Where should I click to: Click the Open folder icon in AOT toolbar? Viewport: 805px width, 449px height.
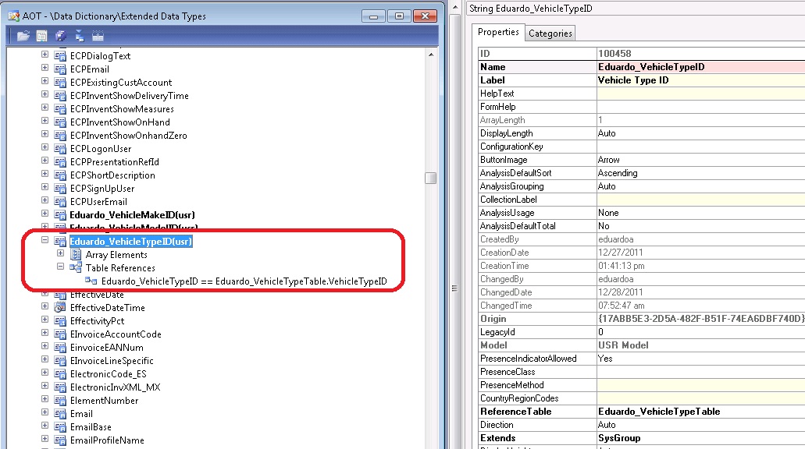coord(23,36)
